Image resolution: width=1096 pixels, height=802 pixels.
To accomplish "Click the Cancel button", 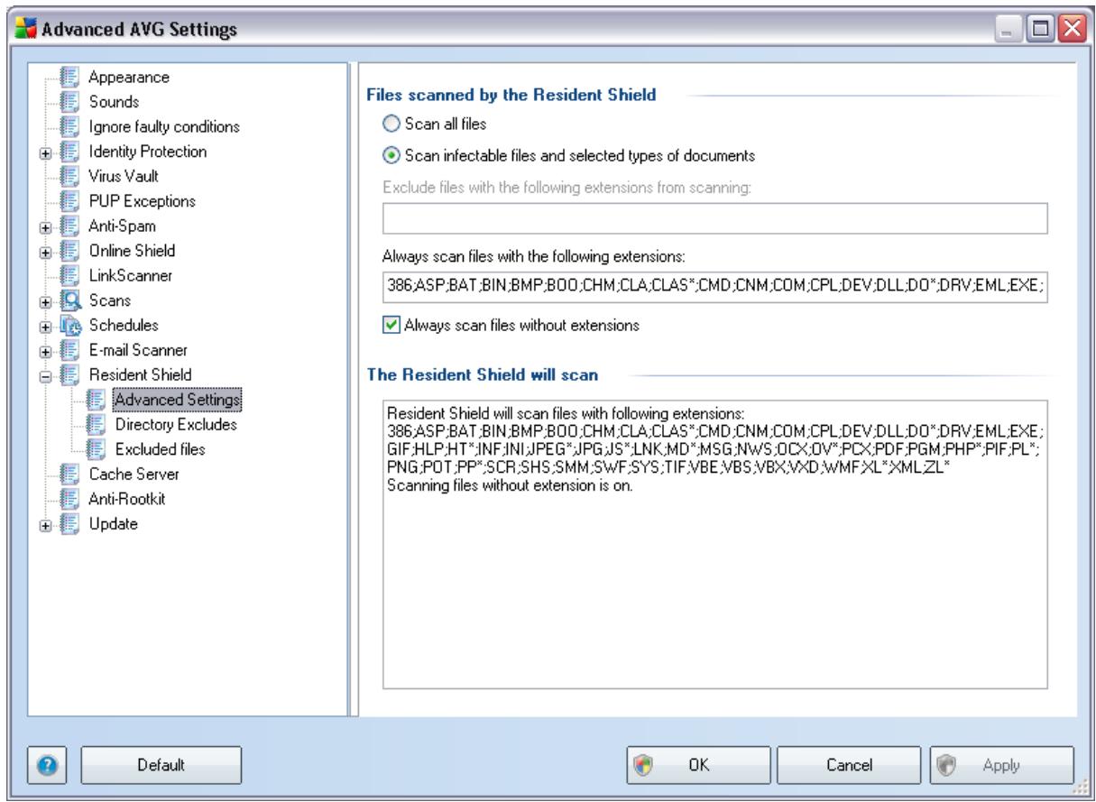I will coord(847,764).
